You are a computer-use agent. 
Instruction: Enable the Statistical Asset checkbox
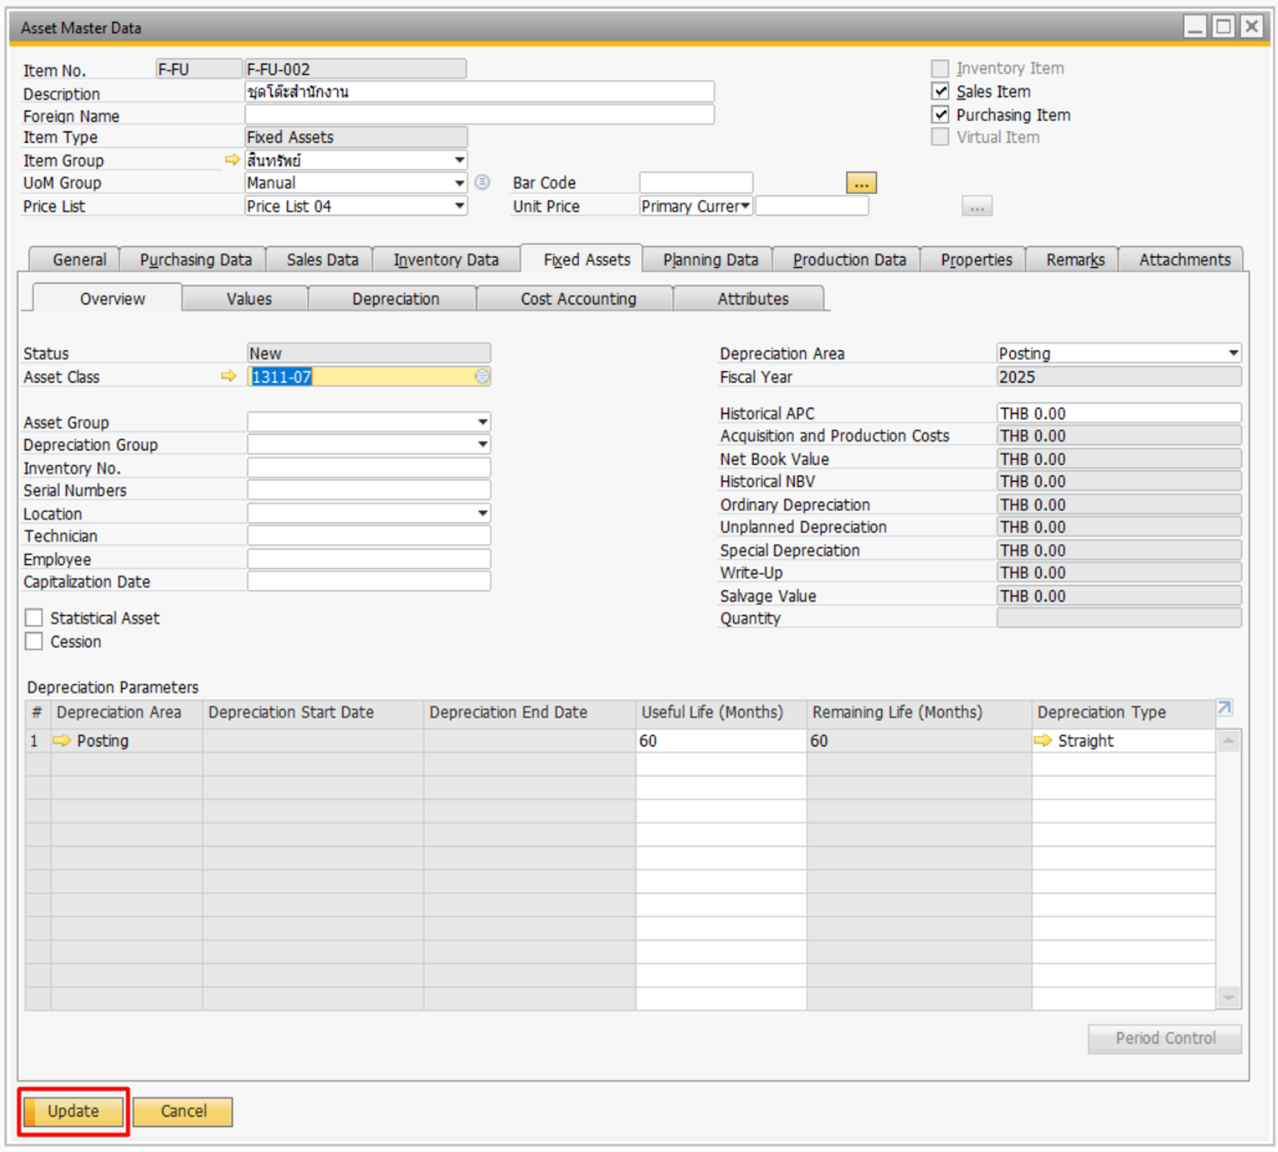34,618
